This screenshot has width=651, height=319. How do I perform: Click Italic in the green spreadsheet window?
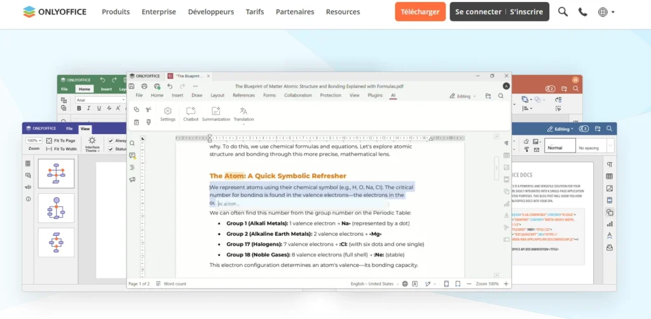(x=89, y=108)
